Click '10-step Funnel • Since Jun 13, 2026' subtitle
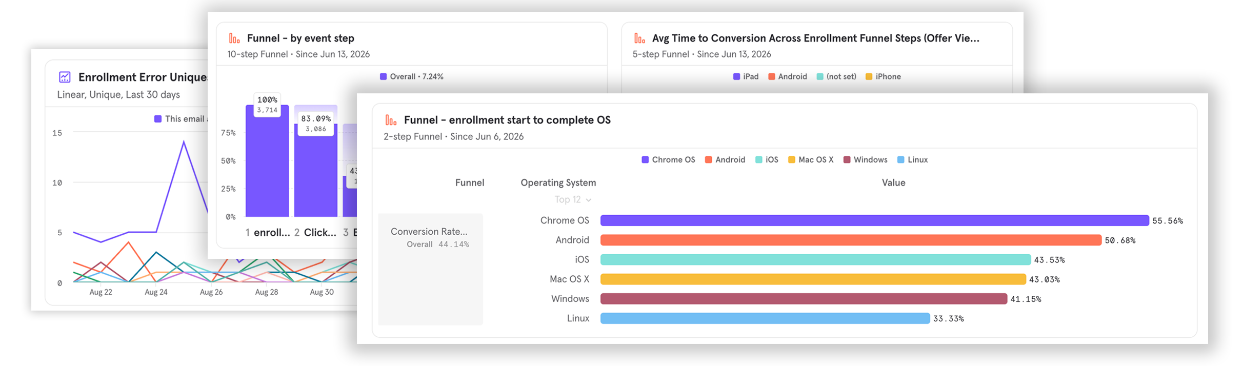The height and width of the screenshot is (366, 1243). (298, 54)
